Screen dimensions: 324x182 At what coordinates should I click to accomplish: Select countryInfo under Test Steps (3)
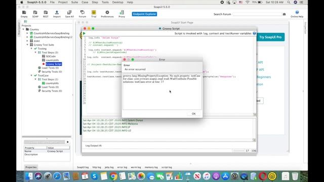pos(52,60)
